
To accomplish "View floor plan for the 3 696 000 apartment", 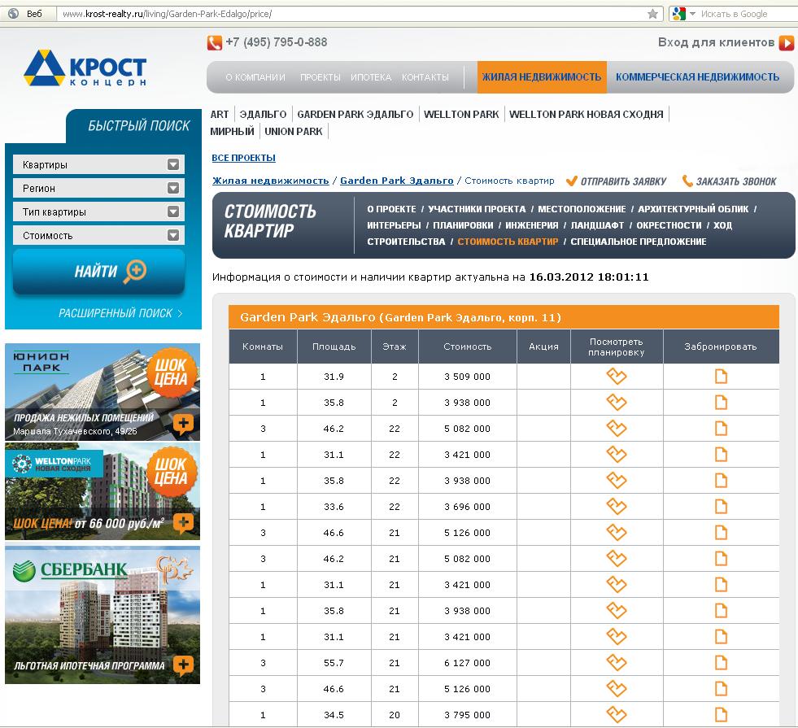I will coord(617,506).
